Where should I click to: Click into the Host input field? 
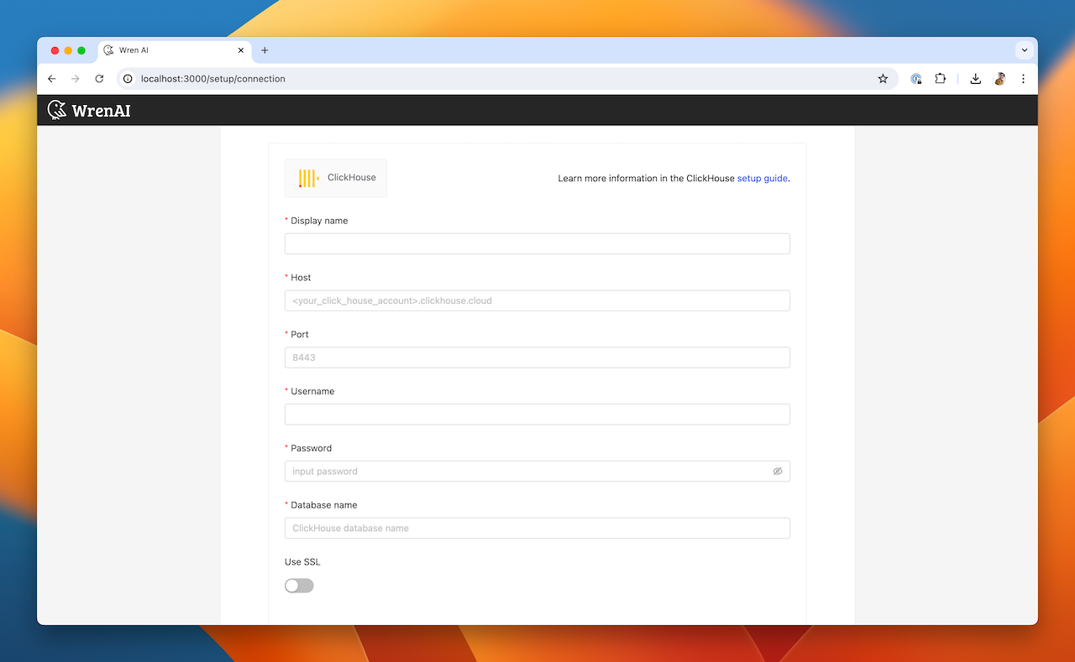click(x=537, y=300)
